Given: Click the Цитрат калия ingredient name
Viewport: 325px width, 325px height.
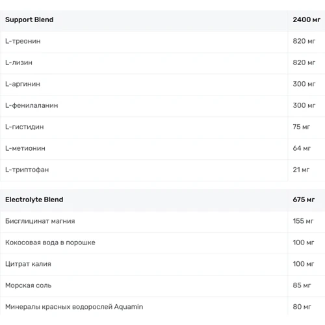Looking at the screenshot, I should pos(28,264).
